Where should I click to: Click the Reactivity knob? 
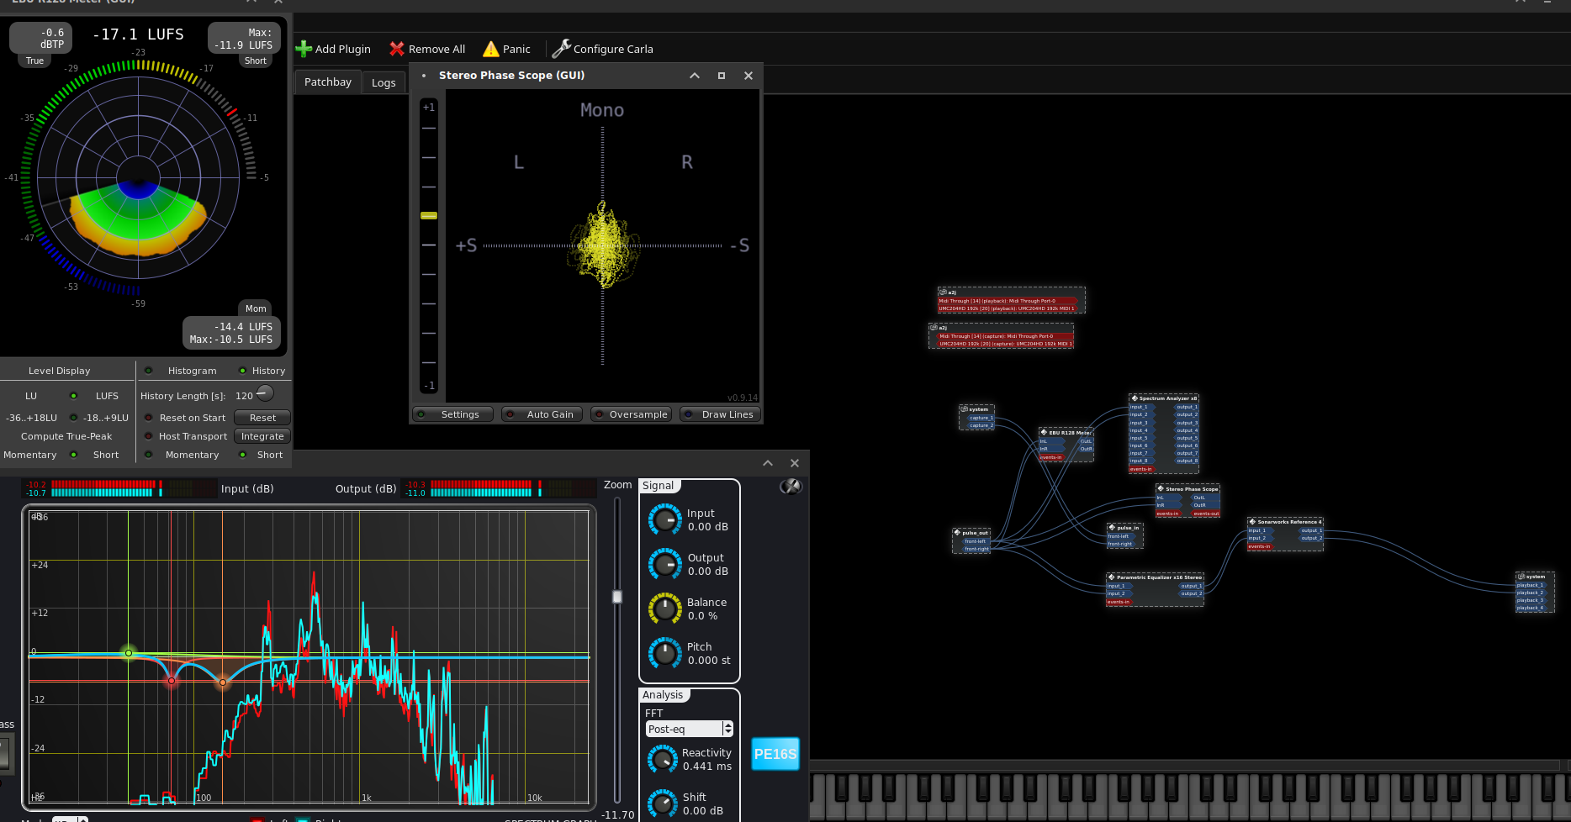point(663,760)
